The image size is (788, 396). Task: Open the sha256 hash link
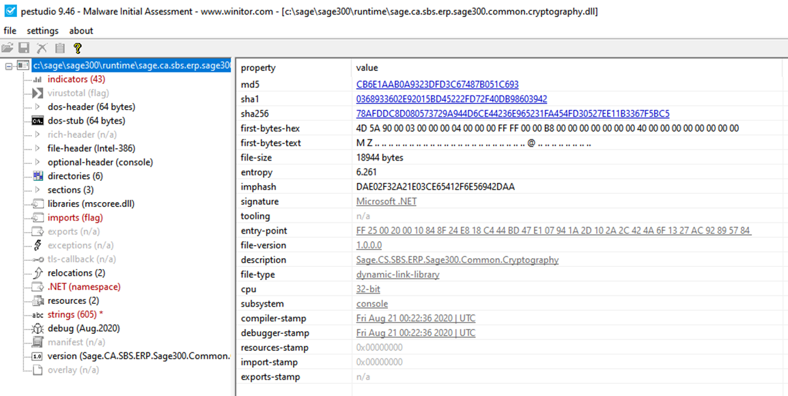click(x=512, y=114)
